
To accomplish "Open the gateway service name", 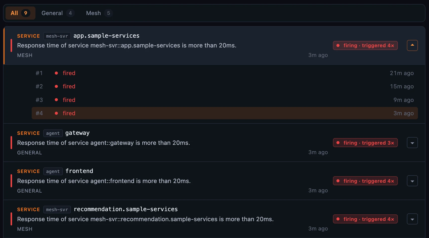I will [x=77, y=133].
